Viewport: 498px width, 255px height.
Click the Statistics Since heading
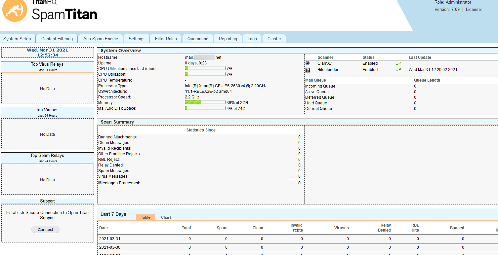click(201, 130)
